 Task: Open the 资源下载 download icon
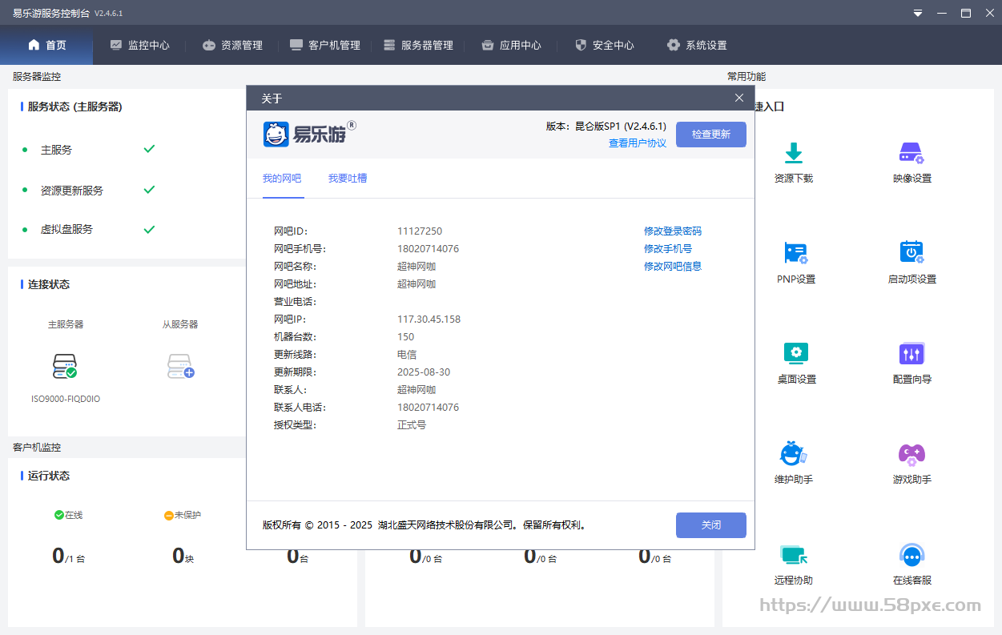click(794, 153)
